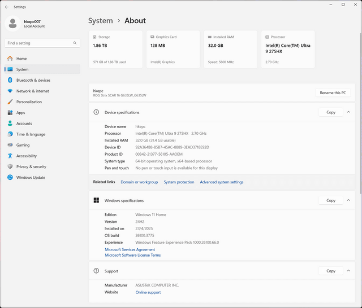Click the Find a setting search box
362x308 pixels.
(42, 43)
